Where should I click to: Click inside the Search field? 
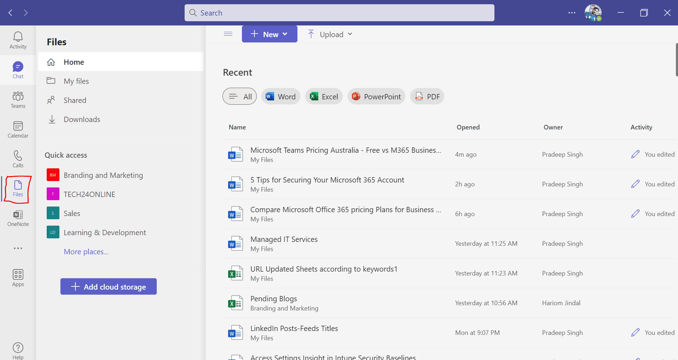tap(339, 13)
